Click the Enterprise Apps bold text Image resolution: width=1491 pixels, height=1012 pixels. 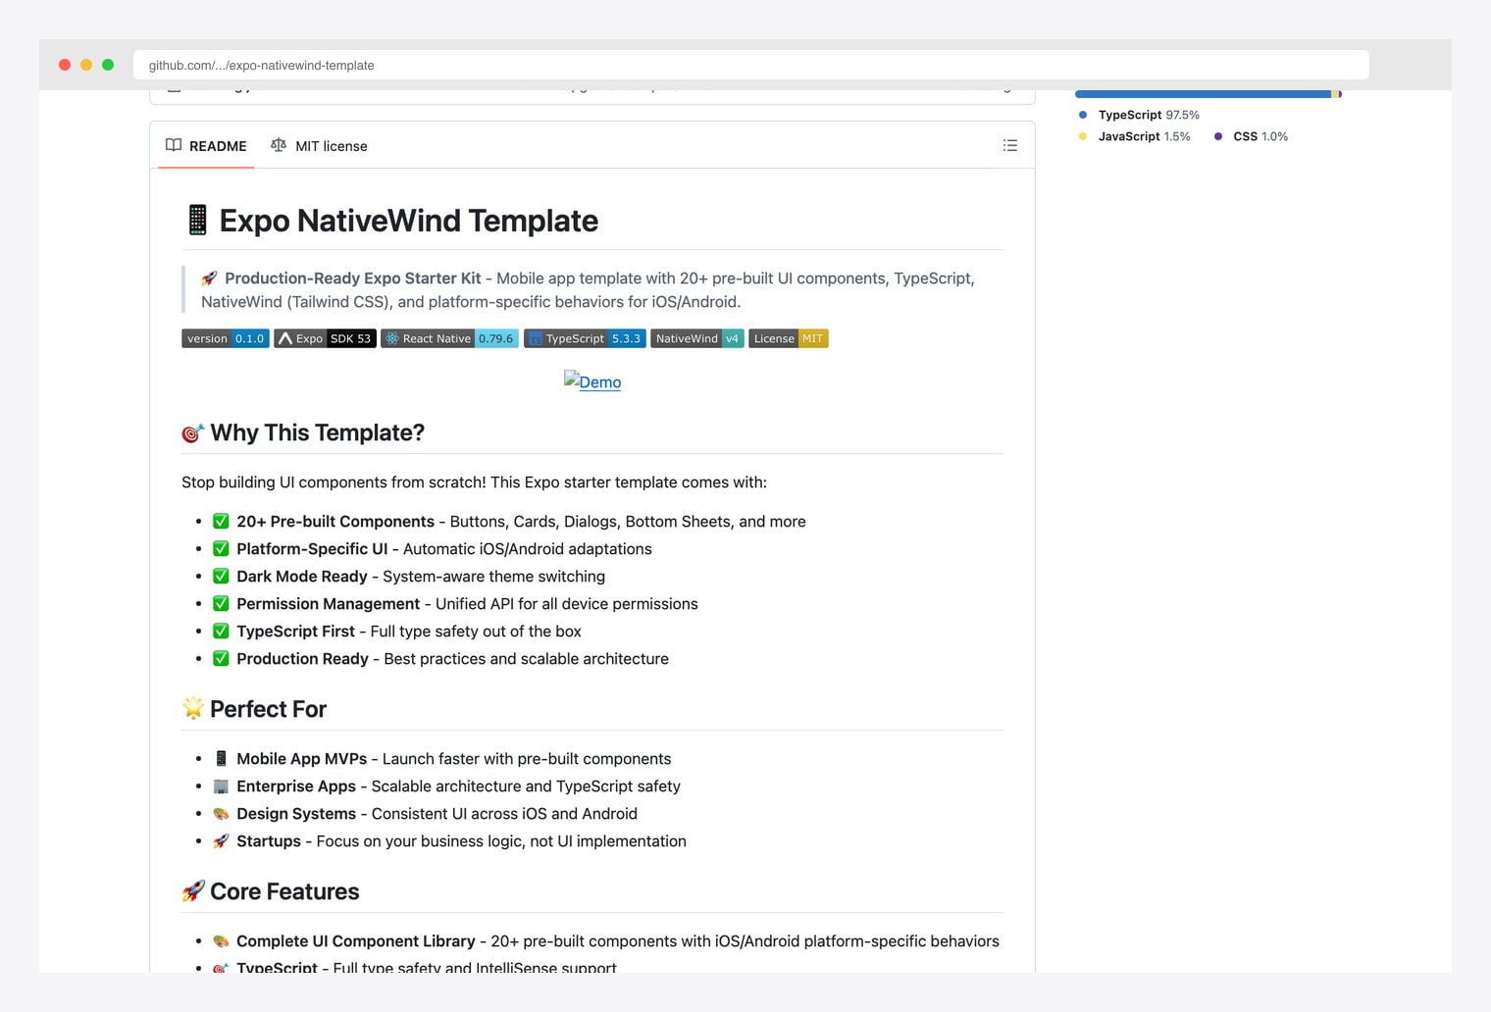coord(296,786)
